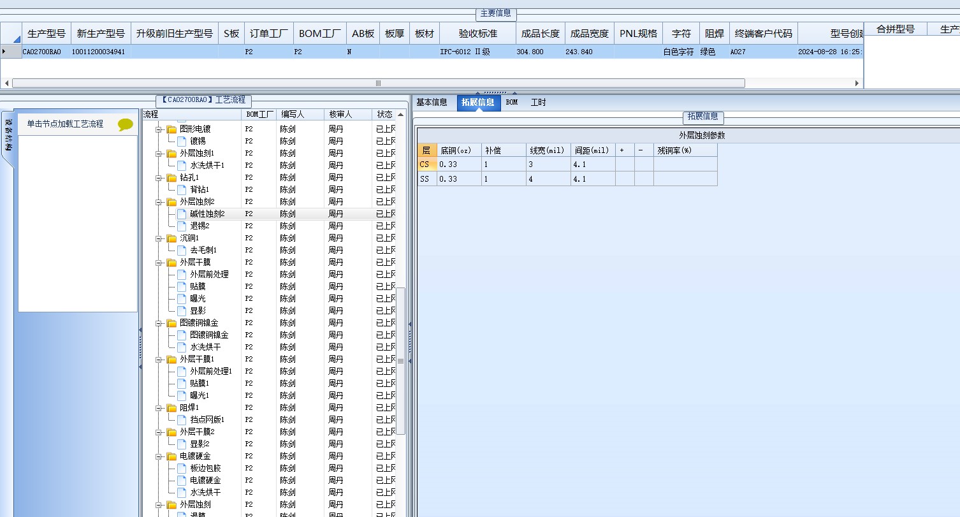Collapse the 电镀硬金 folder node
The height and width of the screenshot is (517, 960).
click(159, 456)
